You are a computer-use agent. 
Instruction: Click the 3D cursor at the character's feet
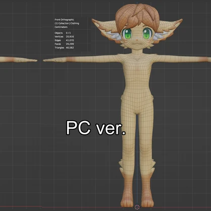137,207
